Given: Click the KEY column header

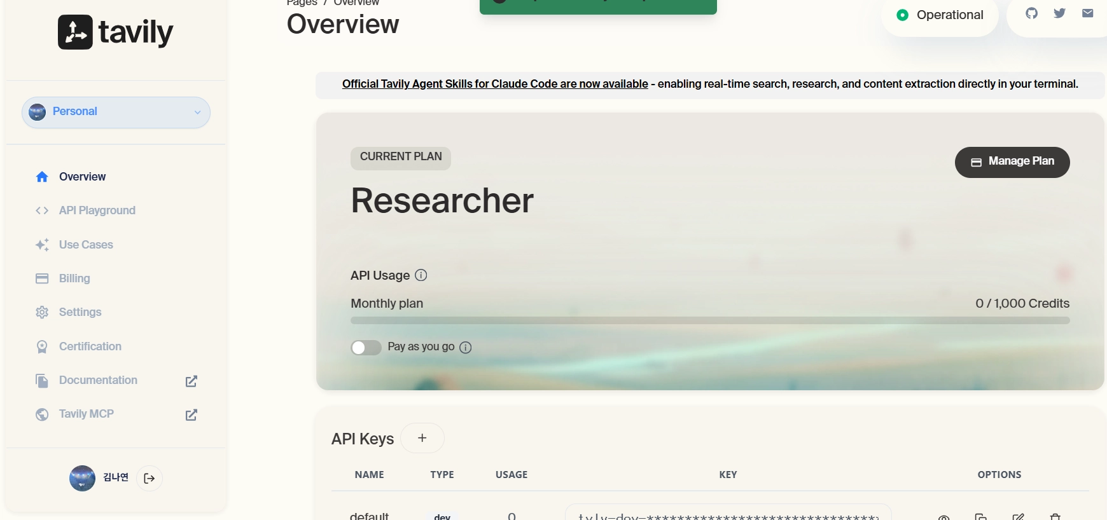Looking at the screenshot, I should pyautogui.click(x=728, y=475).
